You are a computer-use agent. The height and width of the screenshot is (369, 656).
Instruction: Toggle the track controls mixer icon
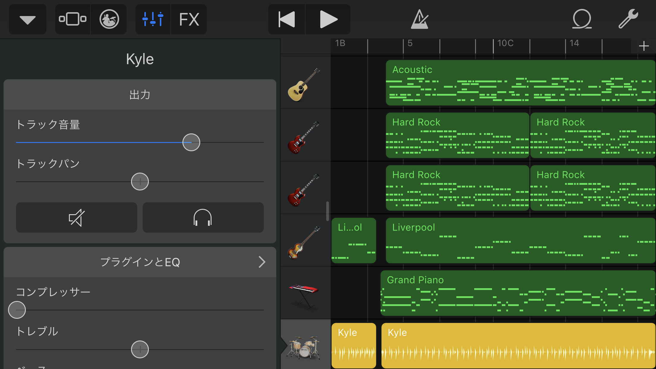153,19
